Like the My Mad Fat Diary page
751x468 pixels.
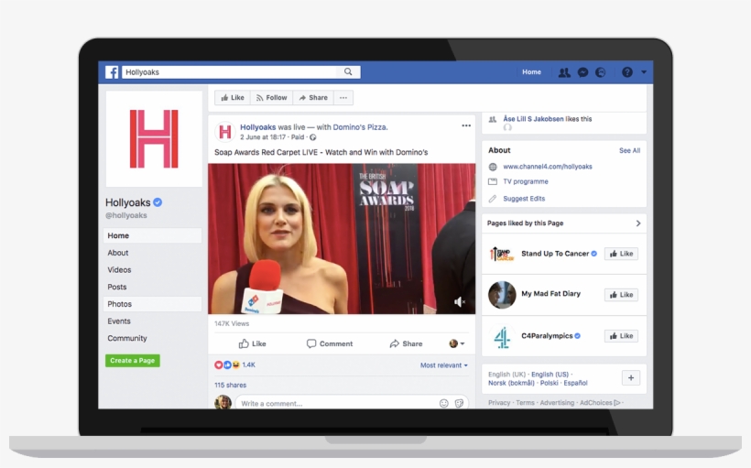tap(621, 295)
